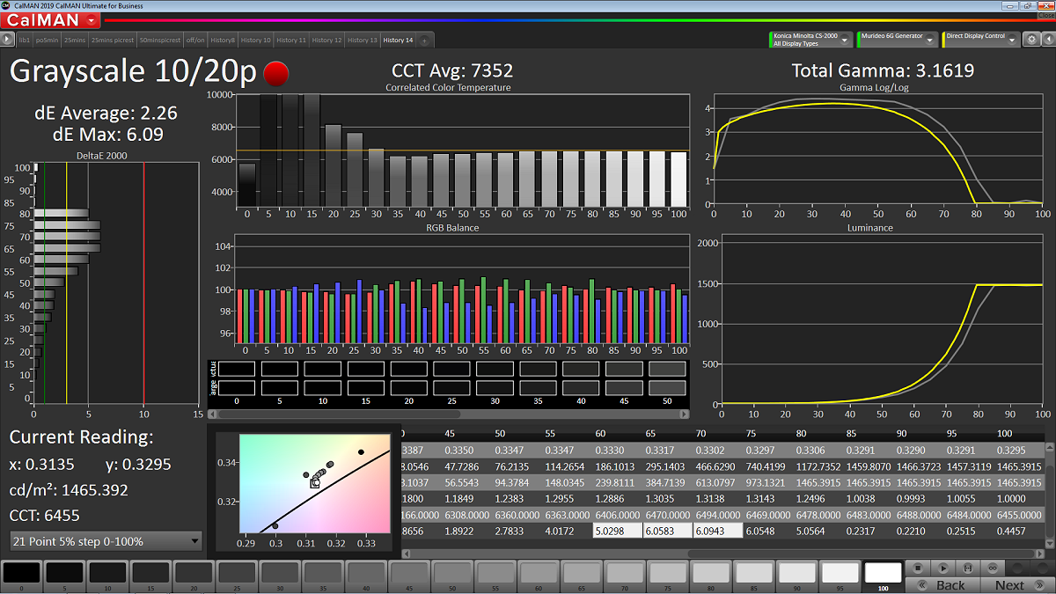Open settings with the gear icon

[1030, 40]
